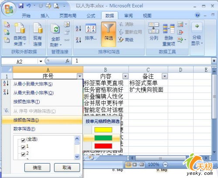Select 数字筛选 menu entry
This screenshot has height=178, width=218.
(x=24, y=129)
